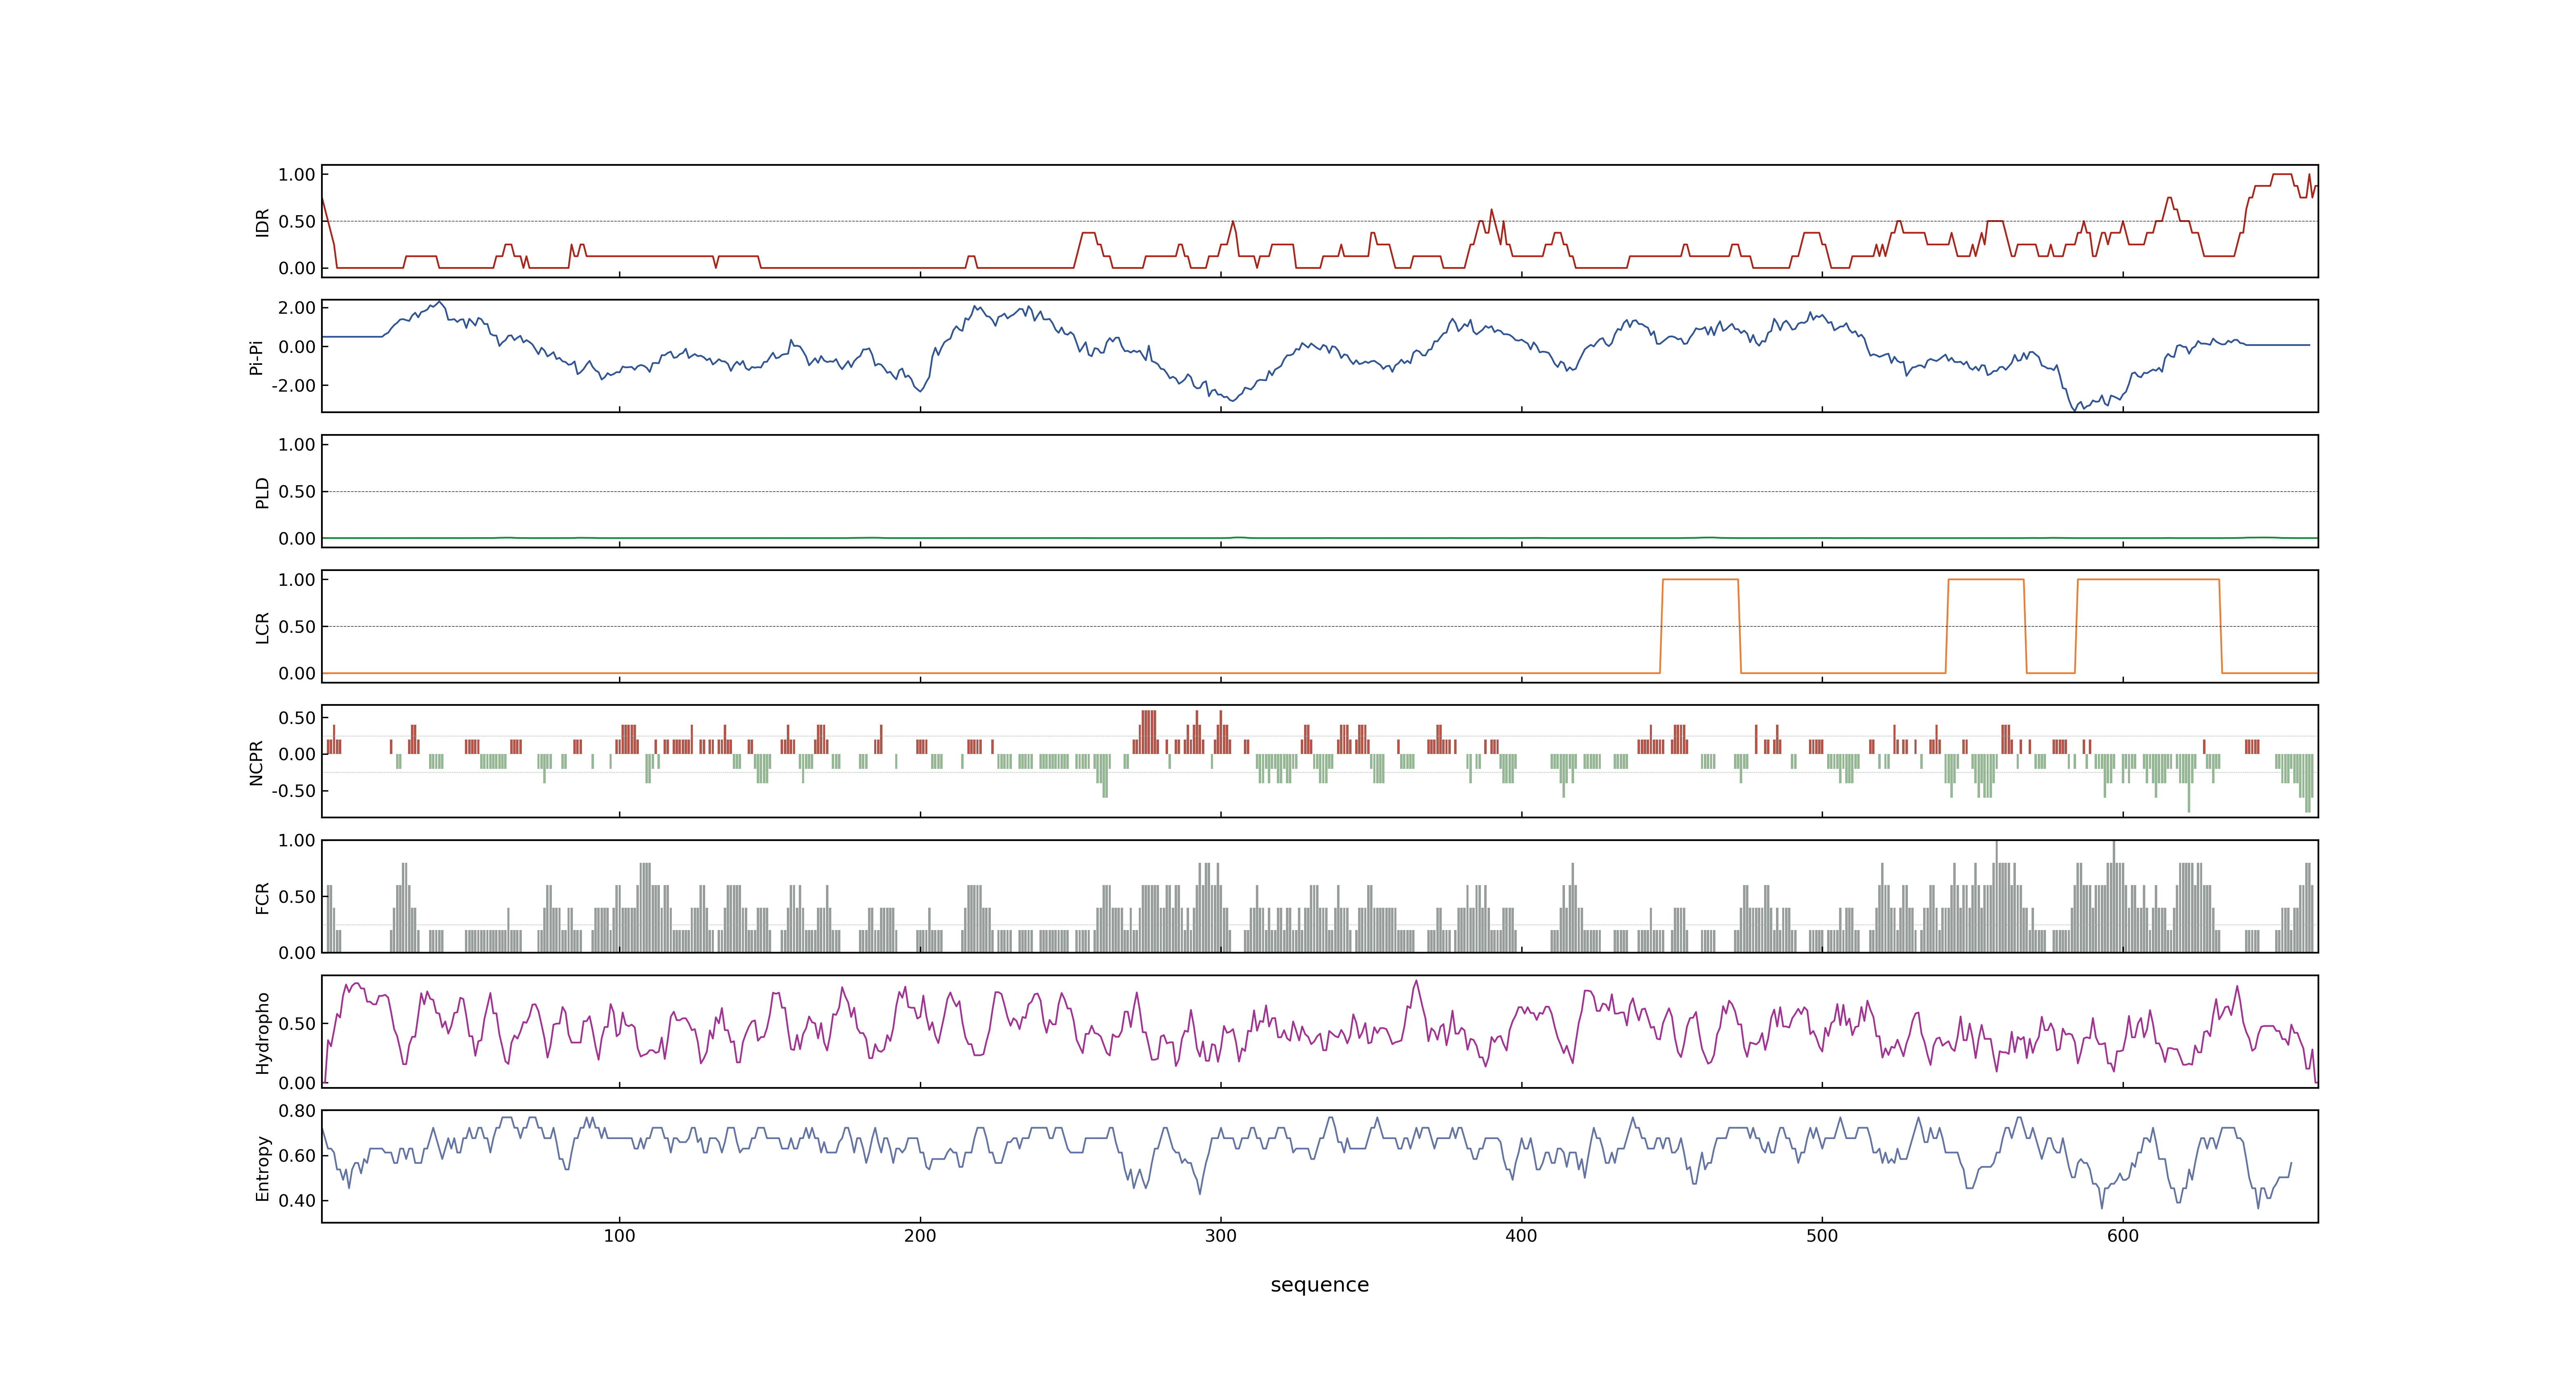Click the x-axis tick label 300
This screenshot has width=2576, height=1374.
1221,1236
